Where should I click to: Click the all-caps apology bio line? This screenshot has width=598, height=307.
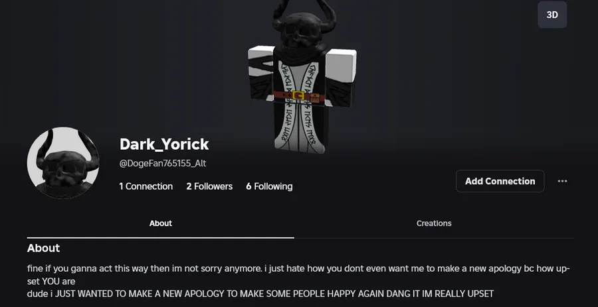260,294
